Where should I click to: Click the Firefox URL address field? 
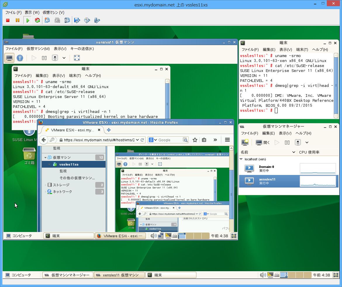[99, 140]
